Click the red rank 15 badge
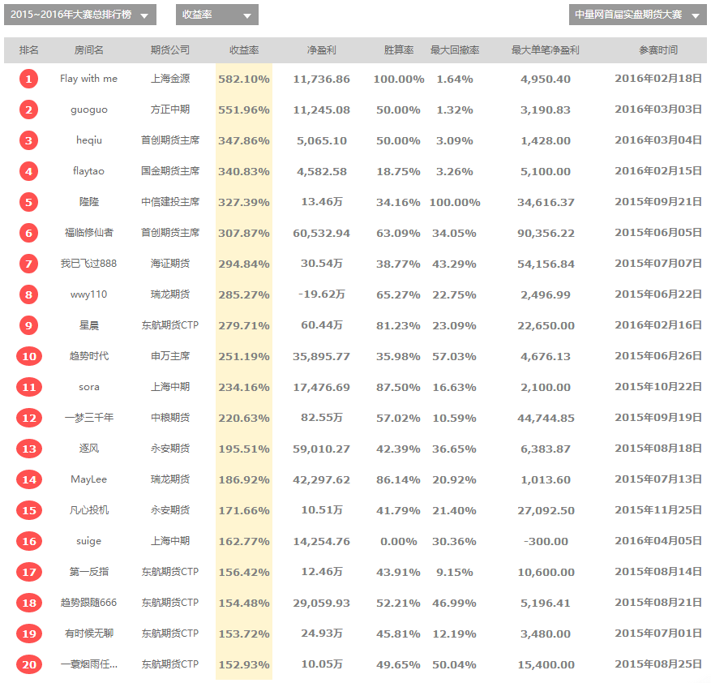The height and width of the screenshot is (683, 711). point(29,510)
